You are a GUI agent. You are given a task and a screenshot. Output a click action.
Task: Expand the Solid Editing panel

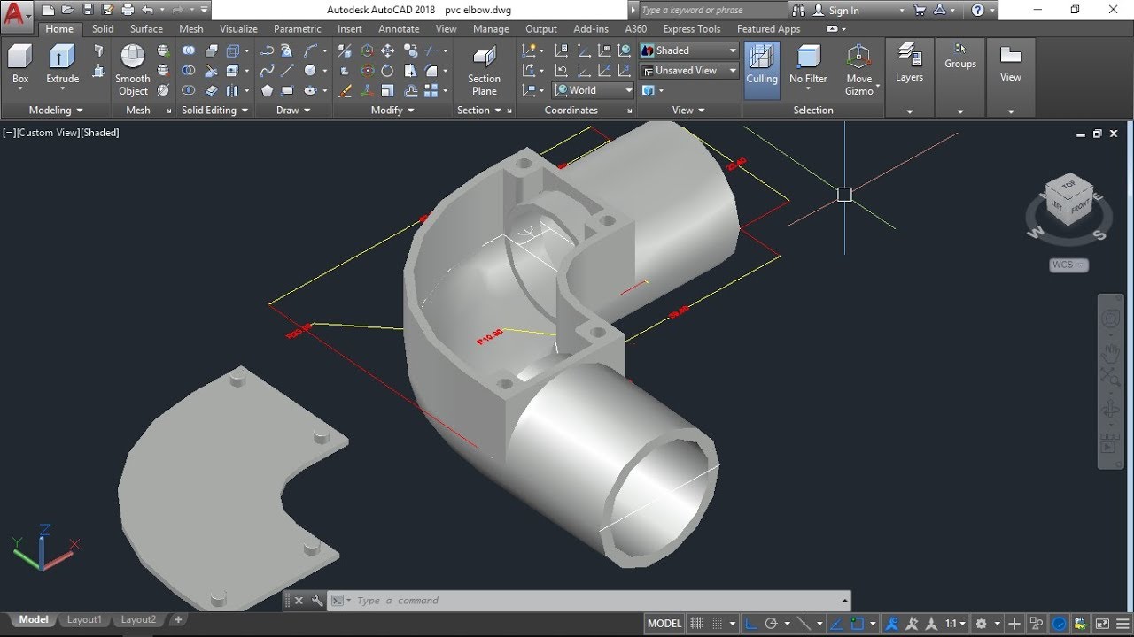pos(214,111)
